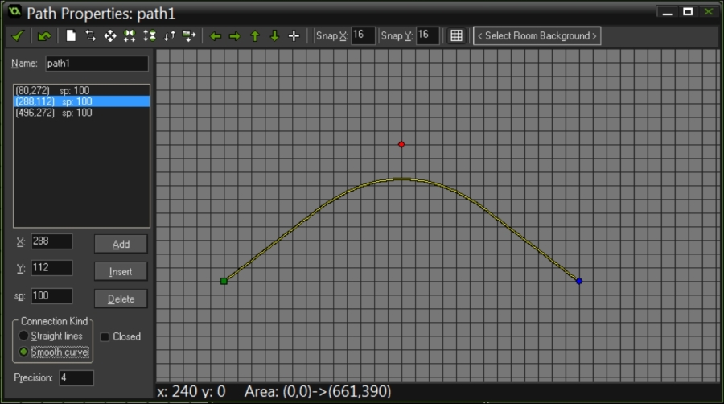Toggle the grid display button

click(x=456, y=36)
